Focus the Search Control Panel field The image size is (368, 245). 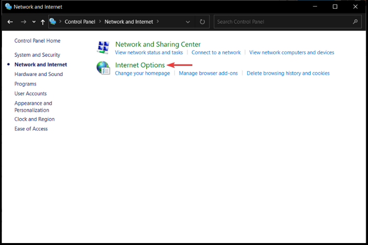pos(288,22)
